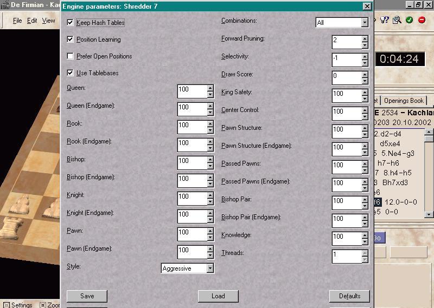The width and height of the screenshot is (434, 308).
Task: Expand the Style dropdown showing Aggressive
Action: pos(210,268)
